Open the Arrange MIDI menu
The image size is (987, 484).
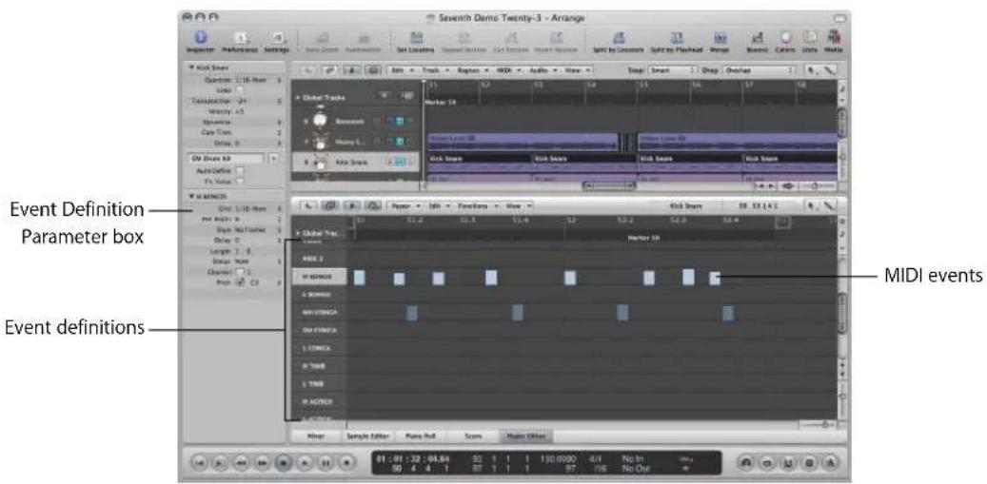[507, 71]
